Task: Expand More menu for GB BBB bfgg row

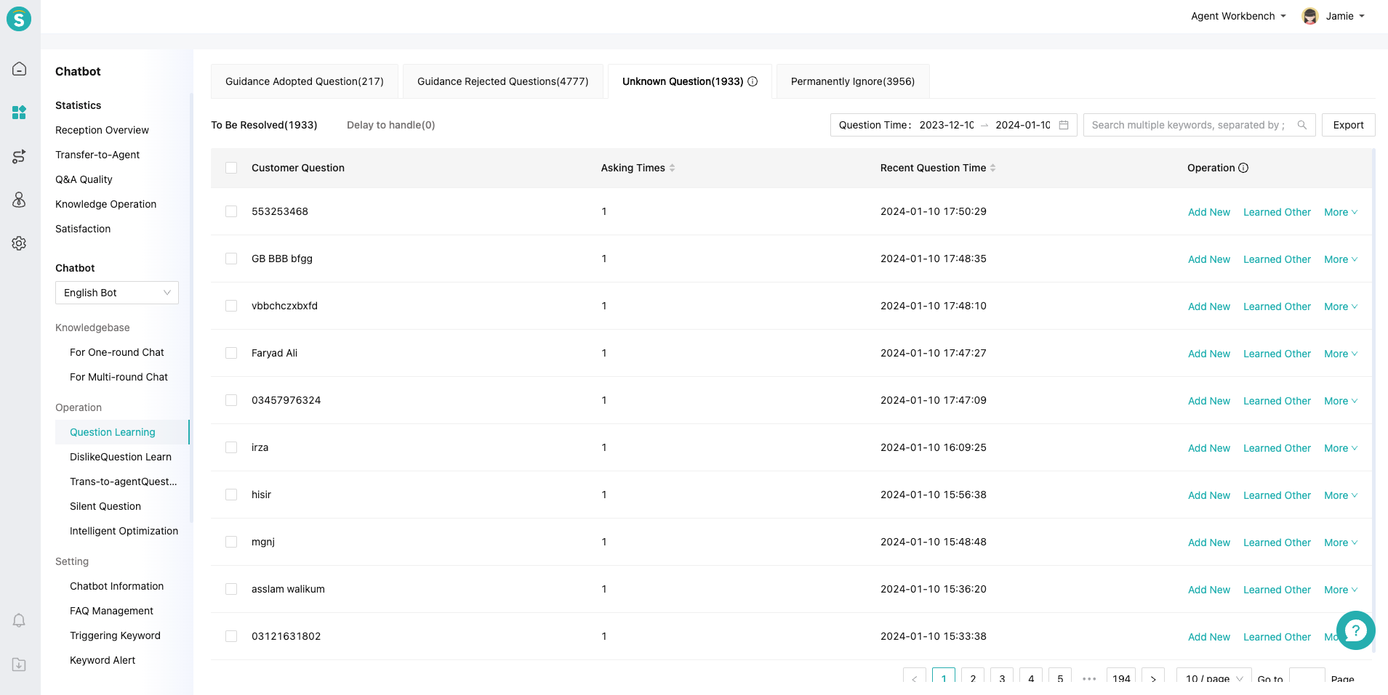Action: [x=1341, y=259]
